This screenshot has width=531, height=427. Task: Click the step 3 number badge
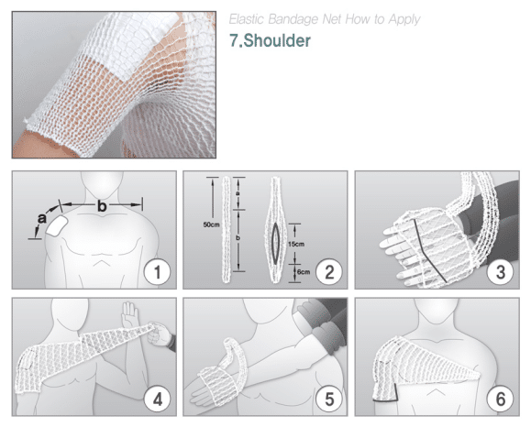point(501,272)
